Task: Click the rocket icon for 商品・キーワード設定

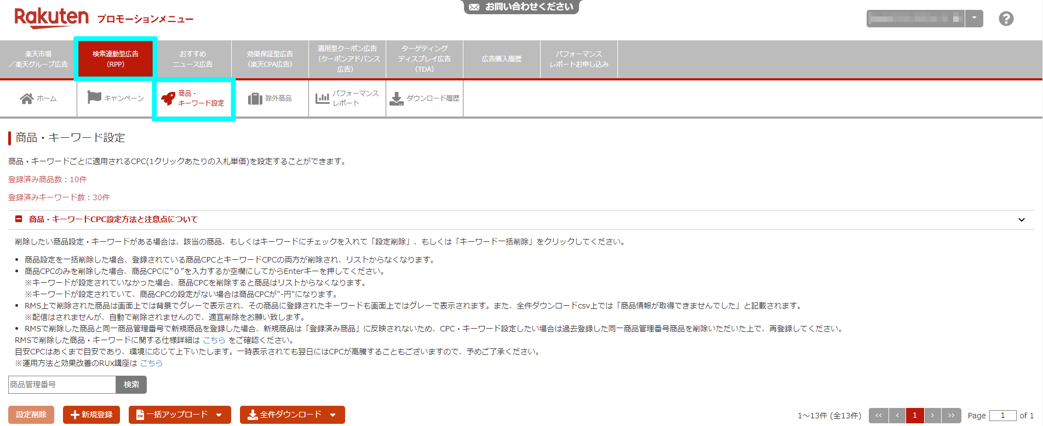Action: (x=168, y=98)
